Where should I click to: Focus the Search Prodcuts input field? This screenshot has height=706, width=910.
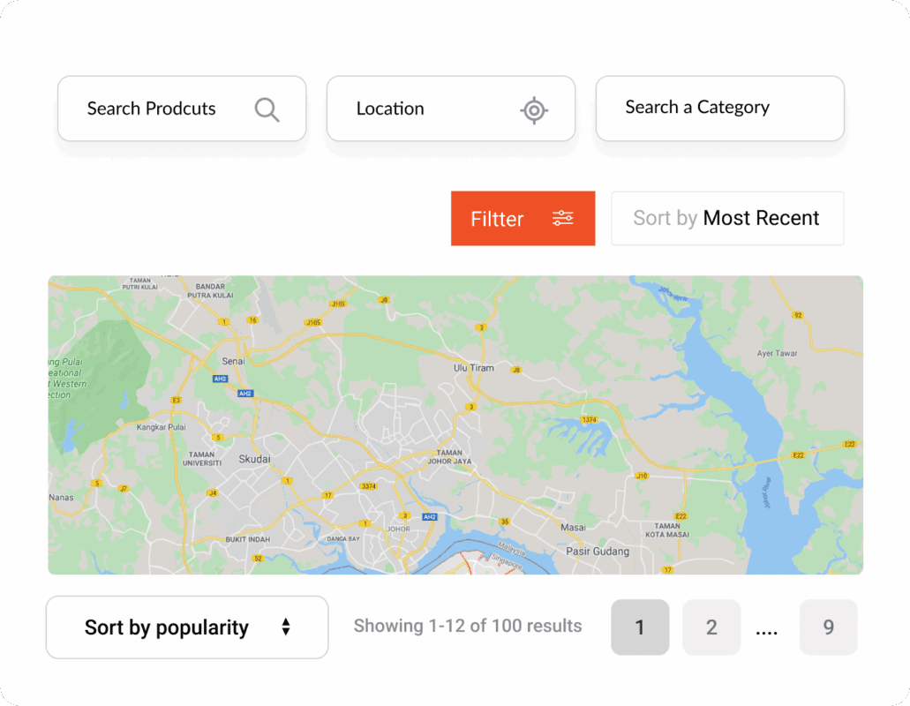[x=152, y=109]
